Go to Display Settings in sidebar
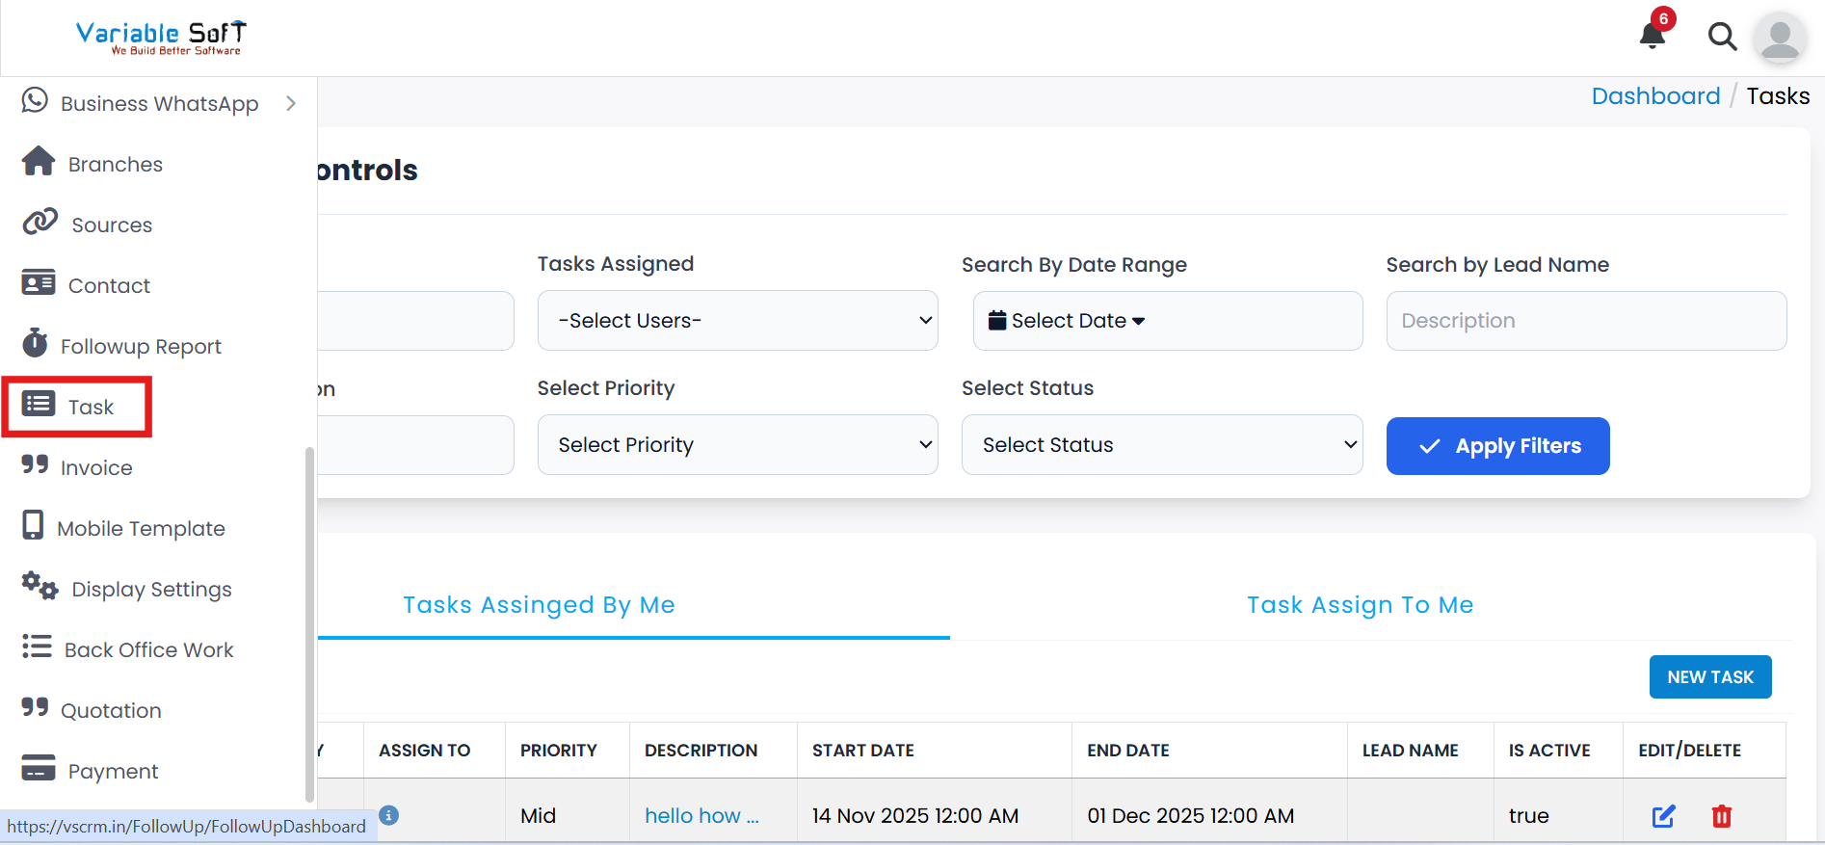1825x845 pixels. (x=151, y=590)
